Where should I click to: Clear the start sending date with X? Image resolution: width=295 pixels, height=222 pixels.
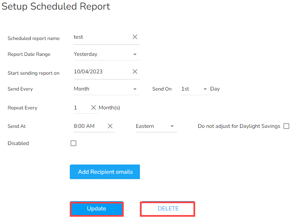(x=135, y=72)
